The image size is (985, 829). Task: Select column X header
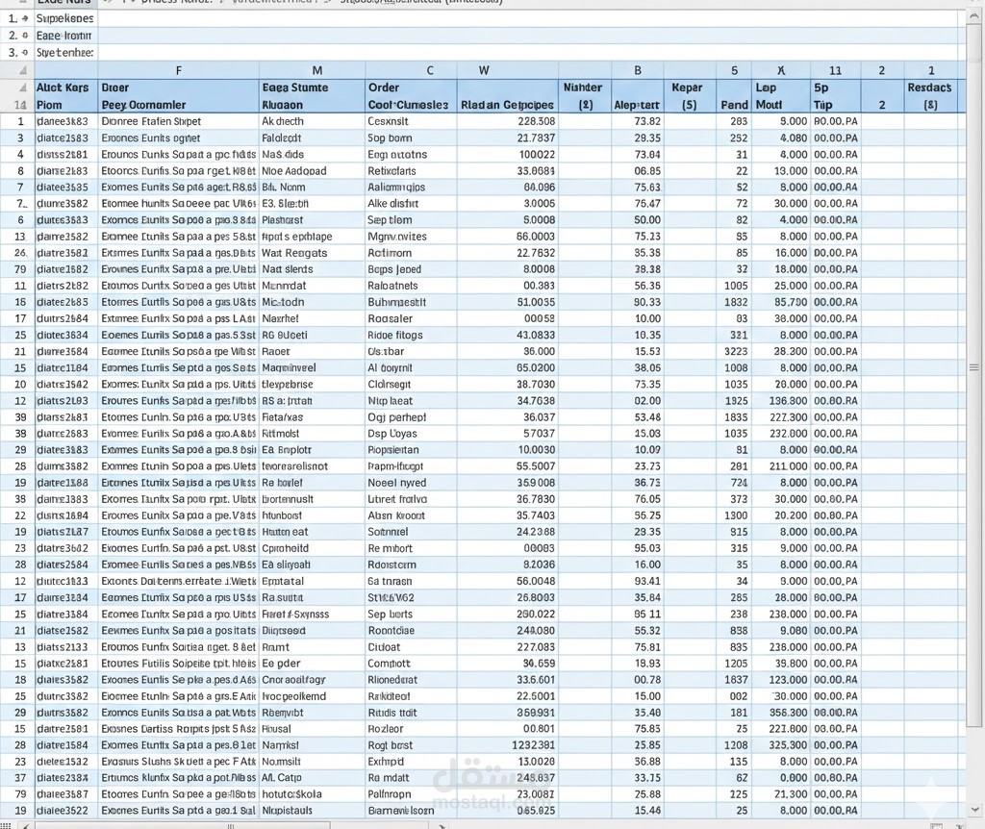(x=781, y=70)
